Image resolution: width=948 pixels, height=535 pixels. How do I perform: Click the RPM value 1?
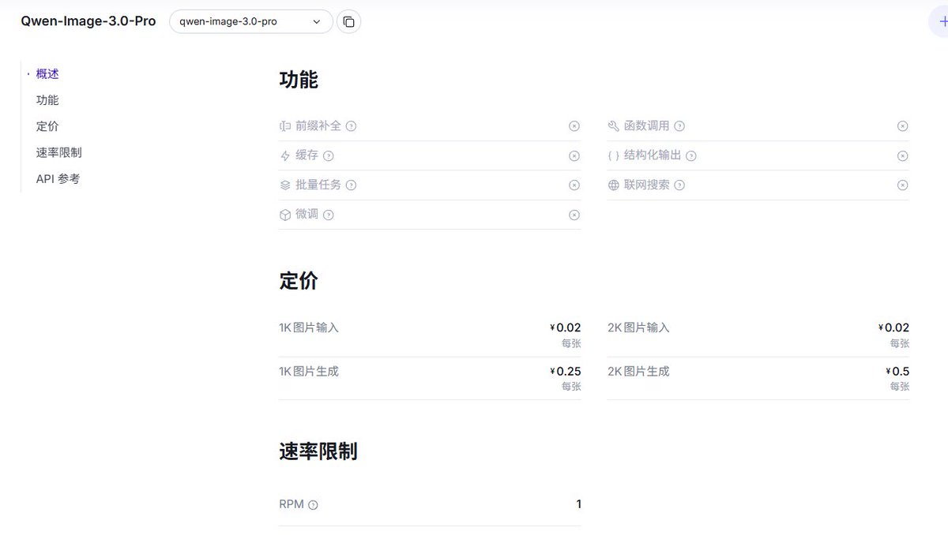pos(578,504)
